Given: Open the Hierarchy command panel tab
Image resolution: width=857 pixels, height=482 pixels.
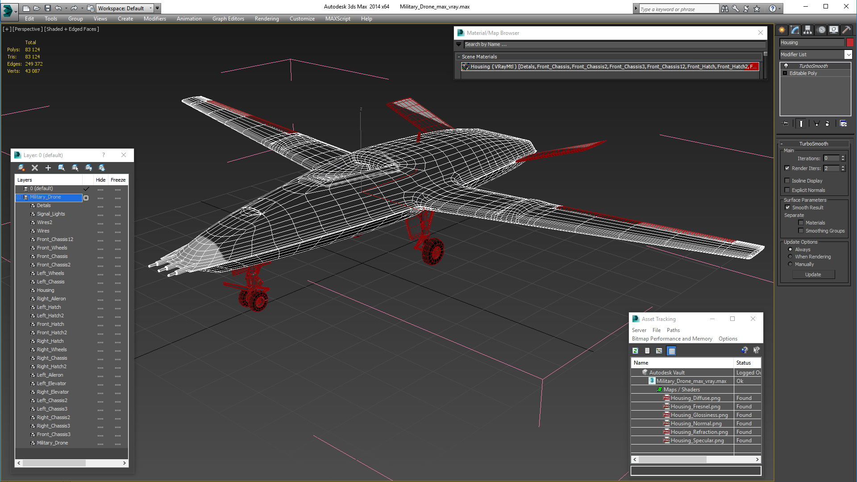Looking at the screenshot, I should click(x=808, y=30).
